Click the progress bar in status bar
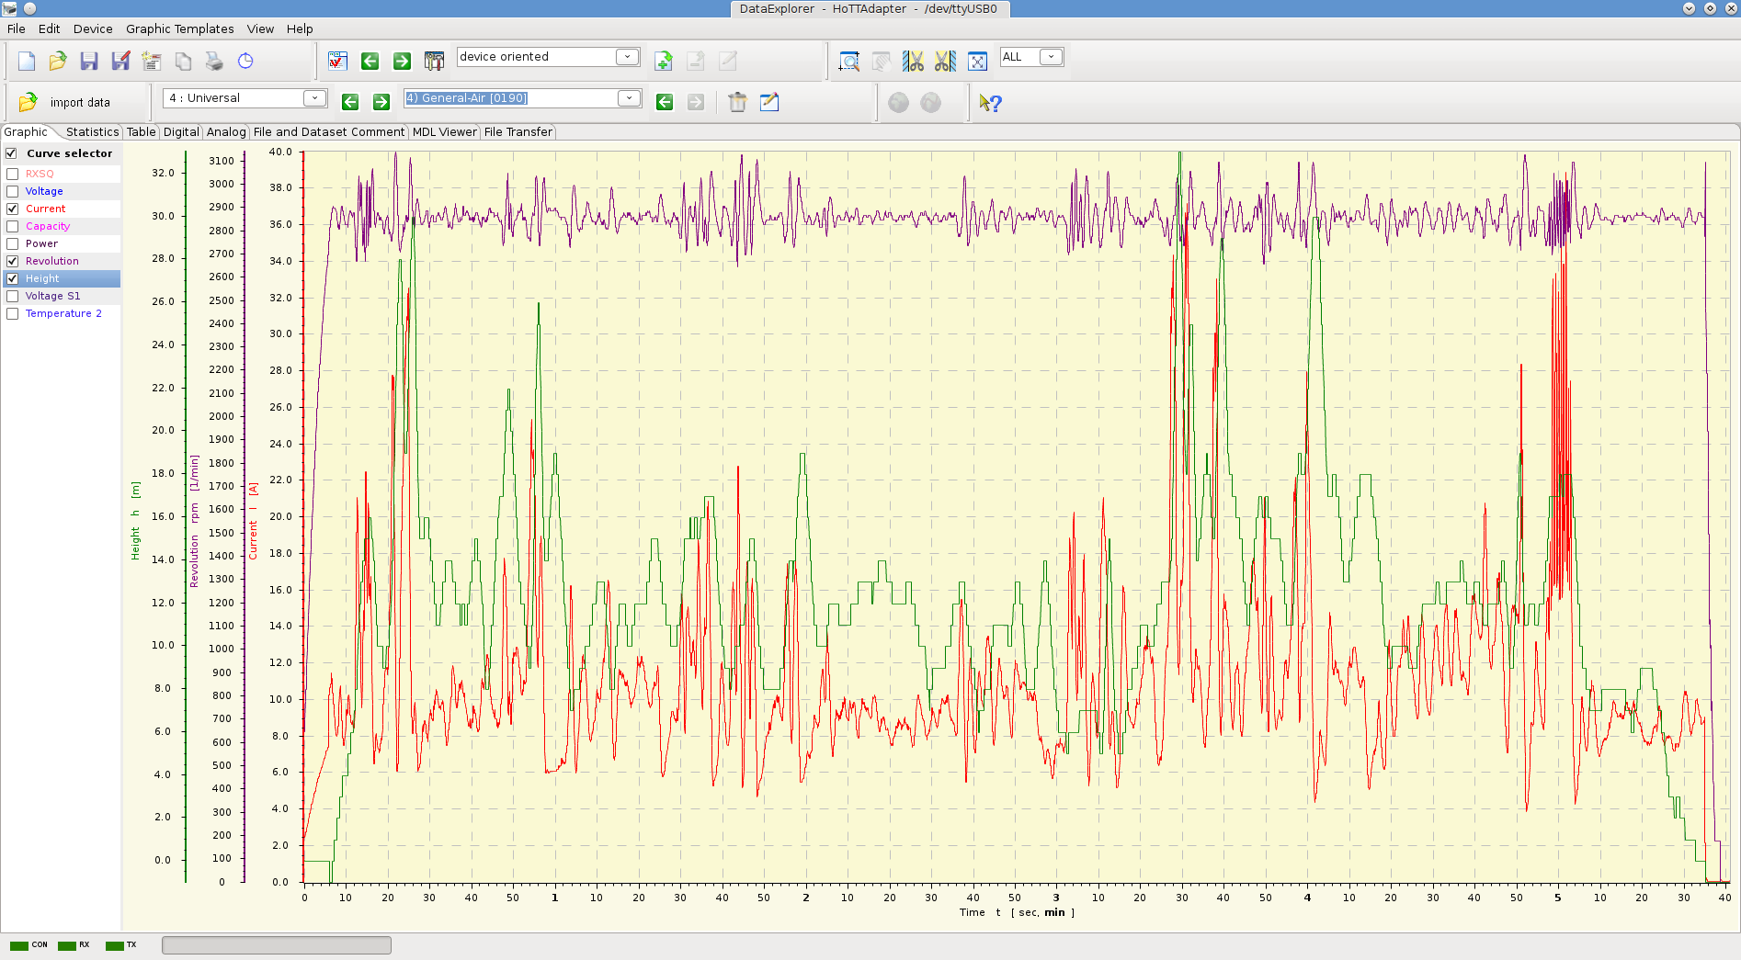The width and height of the screenshot is (1741, 960). coord(277,945)
